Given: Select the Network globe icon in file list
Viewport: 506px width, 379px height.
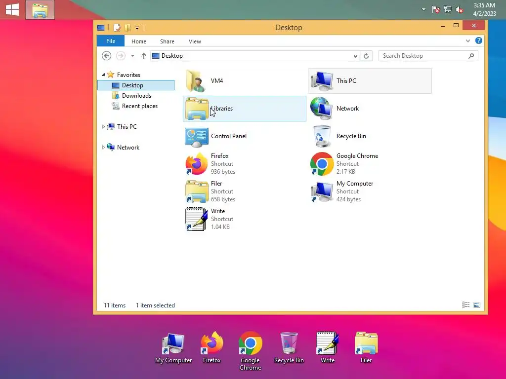Looking at the screenshot, I should pos(321,109).
